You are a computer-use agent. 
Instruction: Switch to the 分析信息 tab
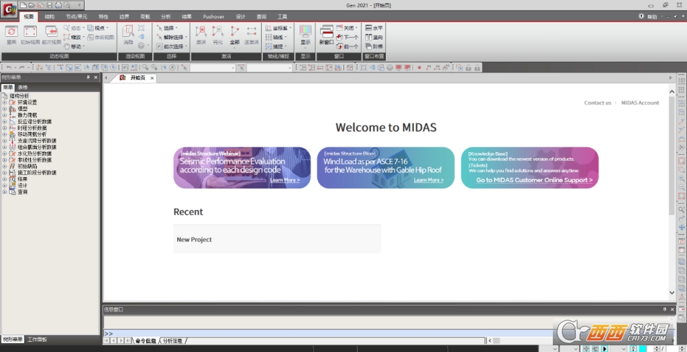point(172,341)
